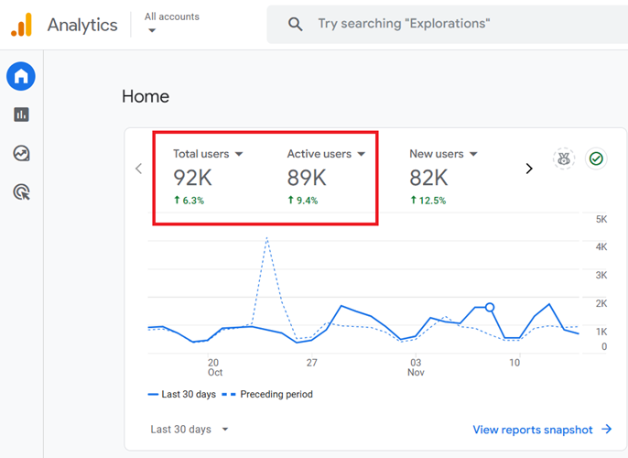The width and height of the screenshot is (628, 458).
Task: Go to previous metrics with left chevron
Action: (139, 169)
